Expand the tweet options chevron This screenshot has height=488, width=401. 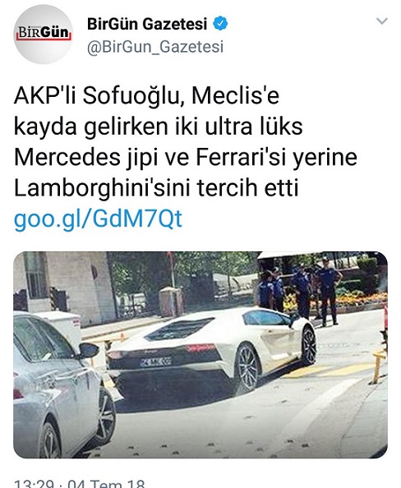click(x=382, y=21)
